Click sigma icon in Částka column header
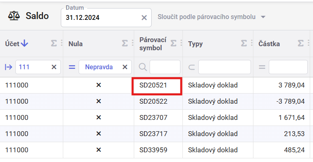The width and height of the screenshot is (313, 162). pos(301,43)
